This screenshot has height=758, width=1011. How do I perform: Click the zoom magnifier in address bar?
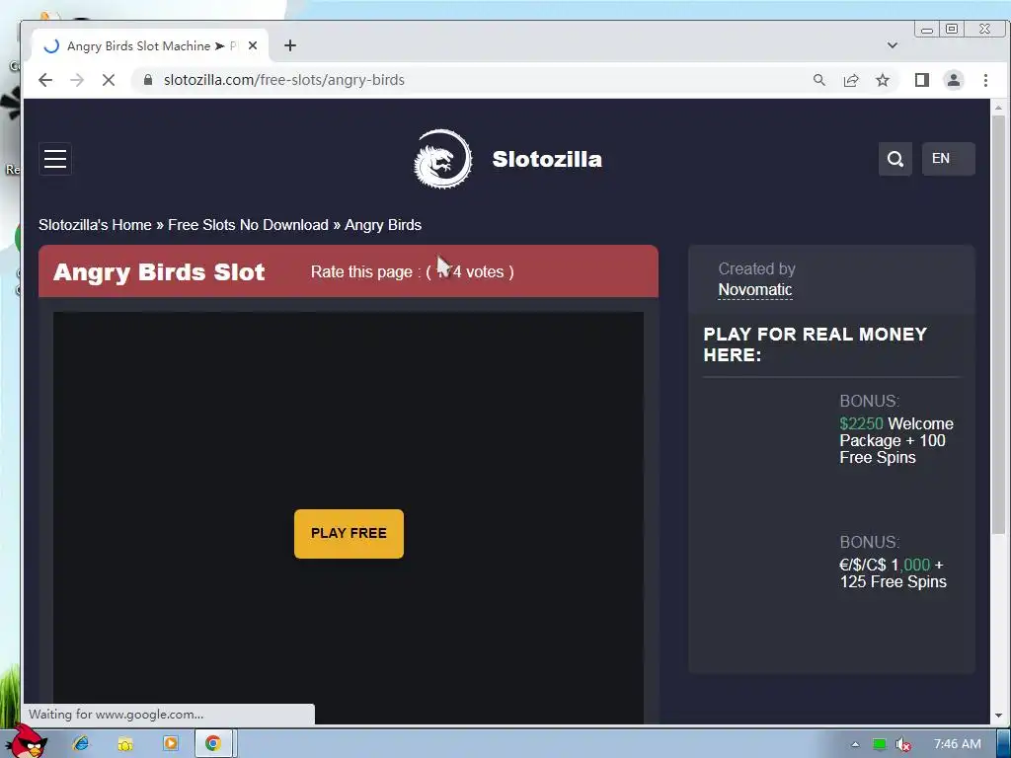pyautogui.click(x=818, y=80)
